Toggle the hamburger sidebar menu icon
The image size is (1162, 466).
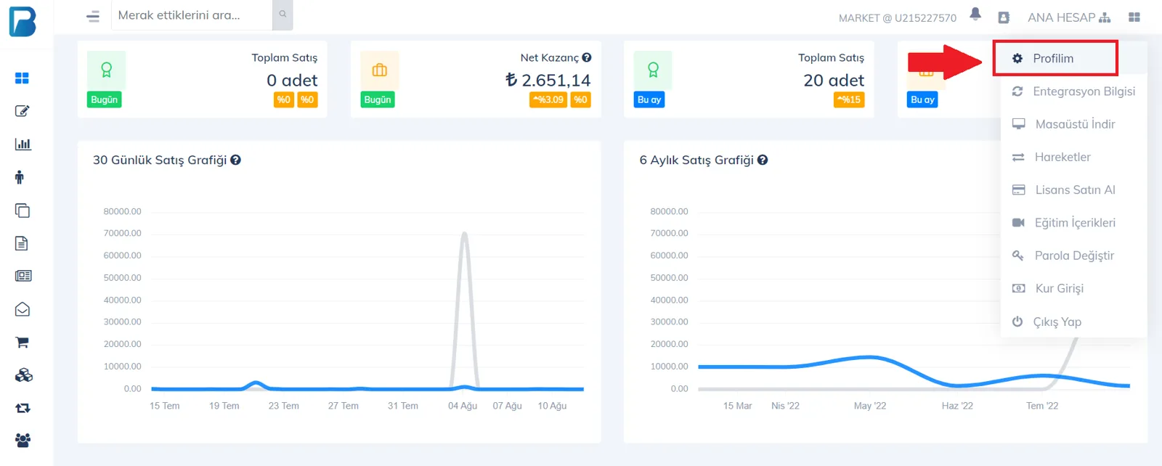pyautogui.click(x=93, y=16)
